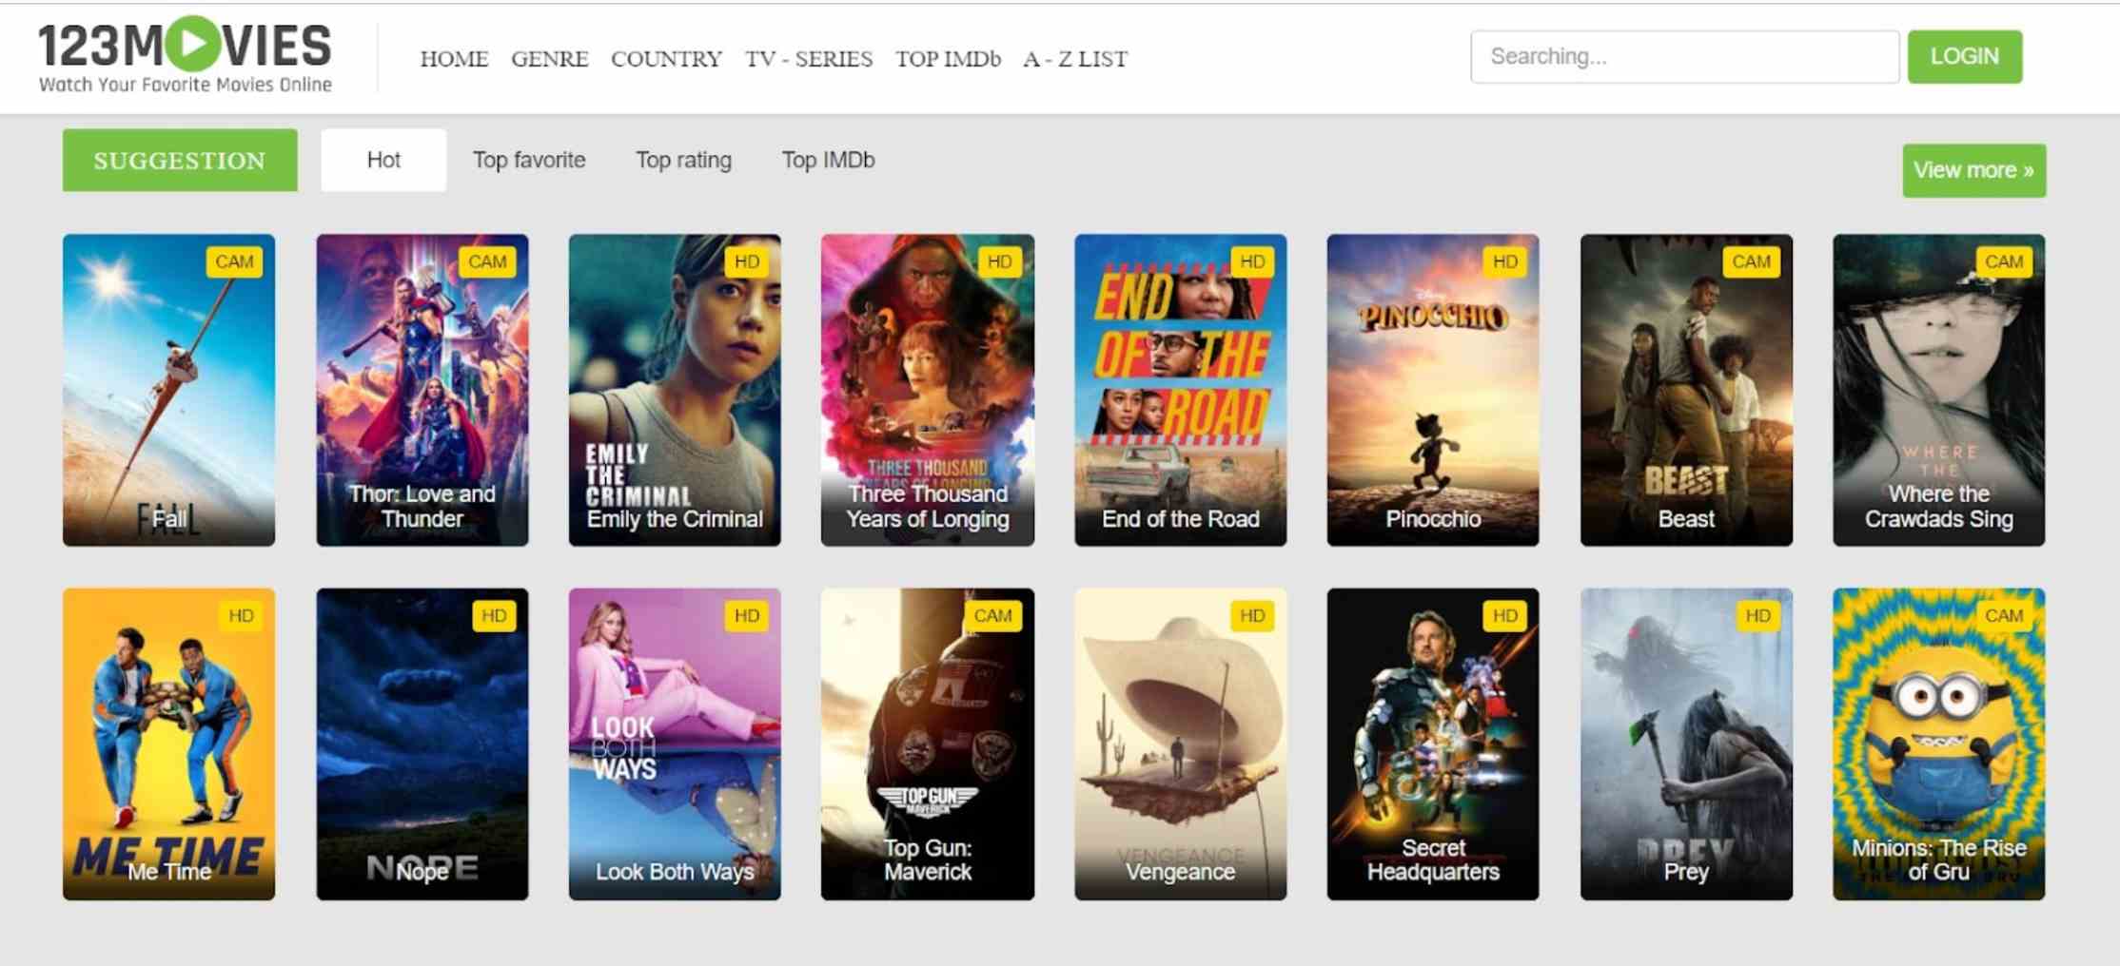The image size is (2120, 966).
Task: Click CAM badge on Where the Crawdads Sing
Action: click(x=2004, y=261)
